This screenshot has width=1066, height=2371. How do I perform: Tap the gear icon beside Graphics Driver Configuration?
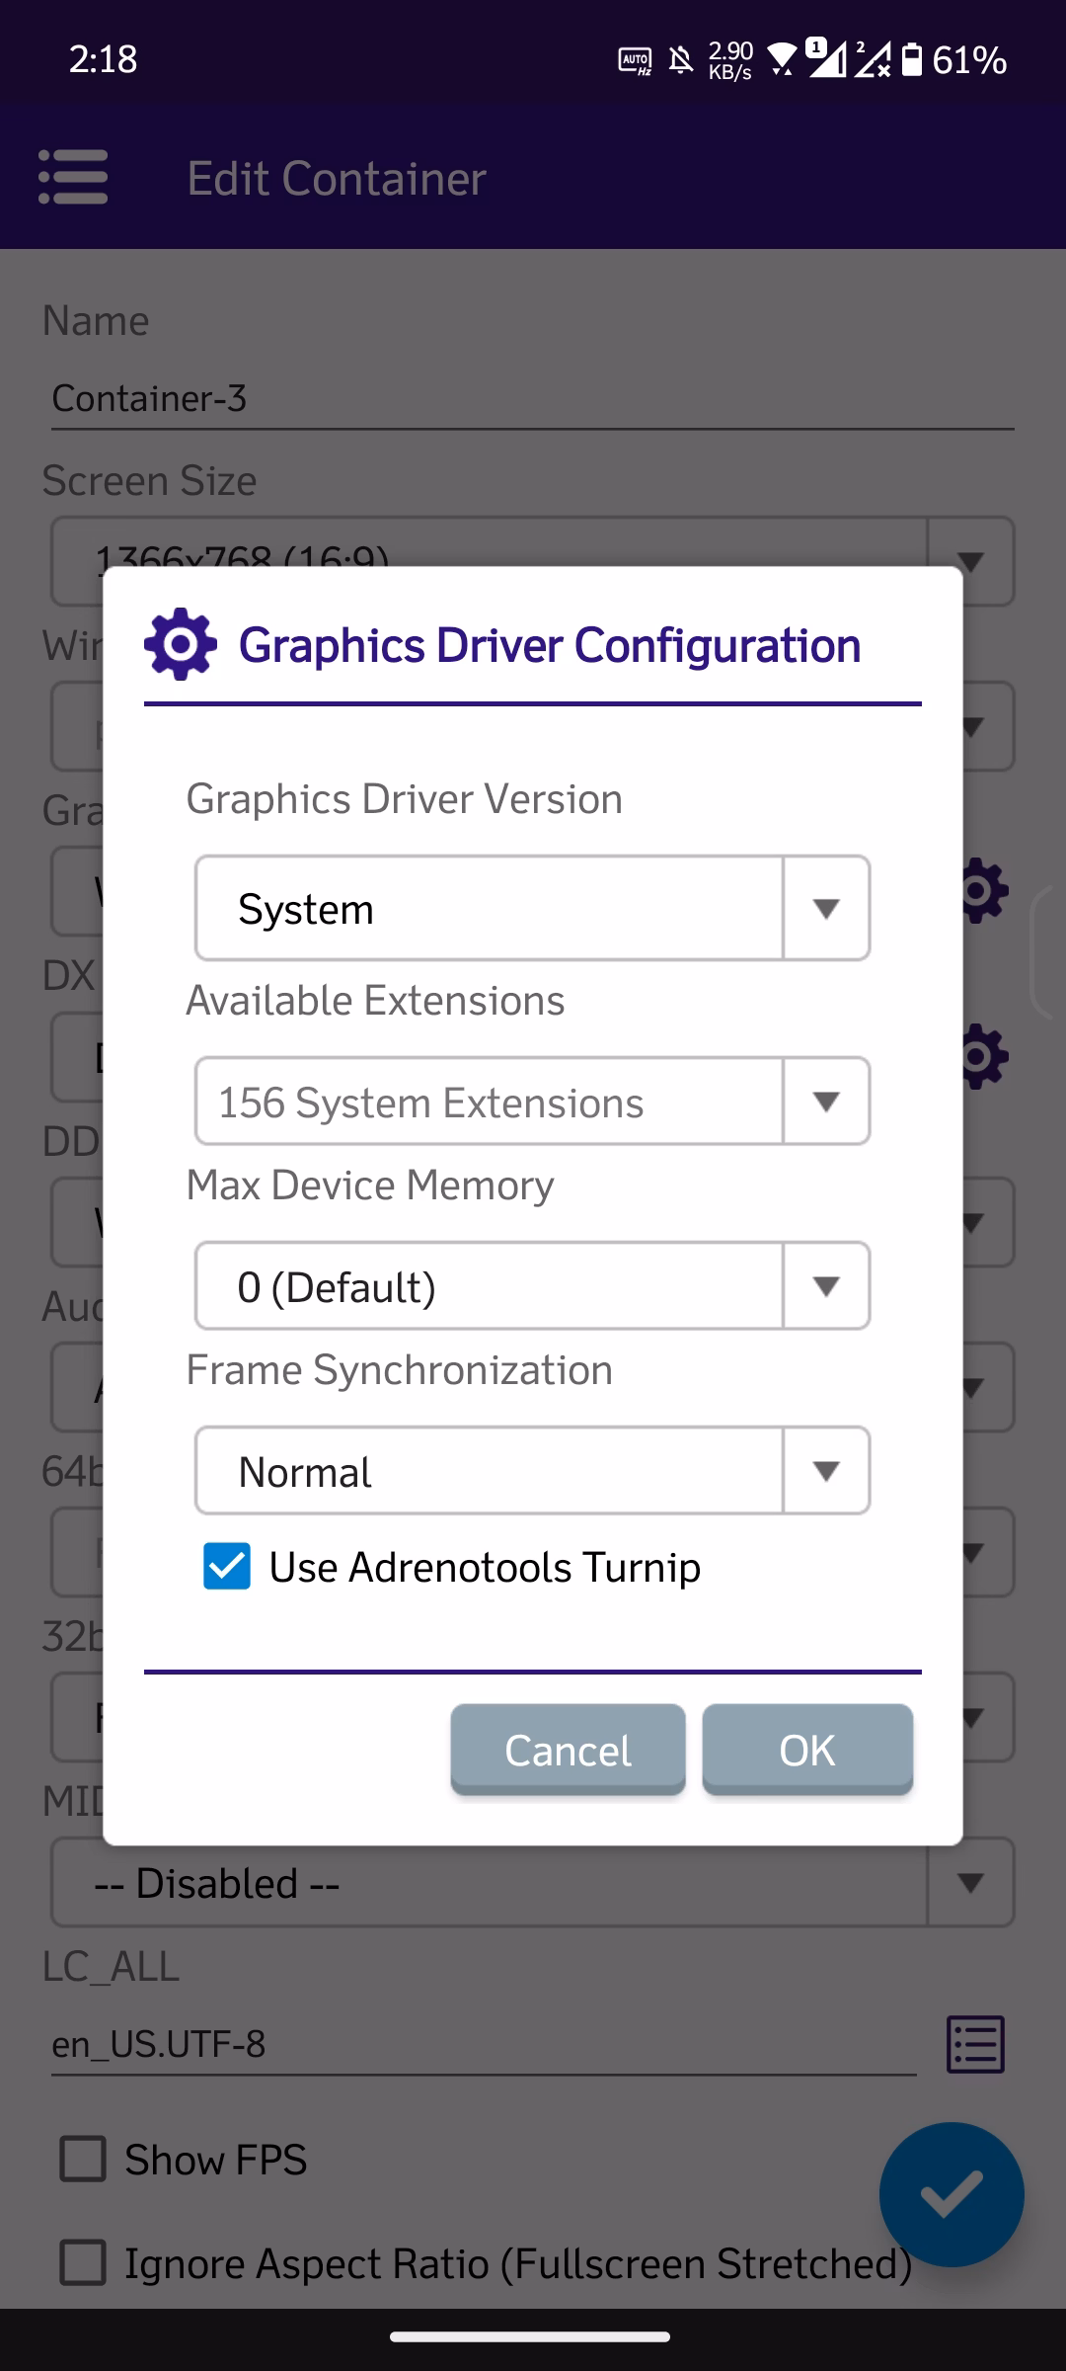point(180,645)
